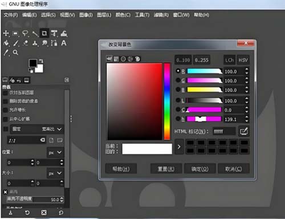Open the 大小 px unit dropdown
Viewport: 285px width, 219px height.
pos(55,173)
